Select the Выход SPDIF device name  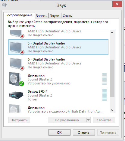[x=37, y=91]
